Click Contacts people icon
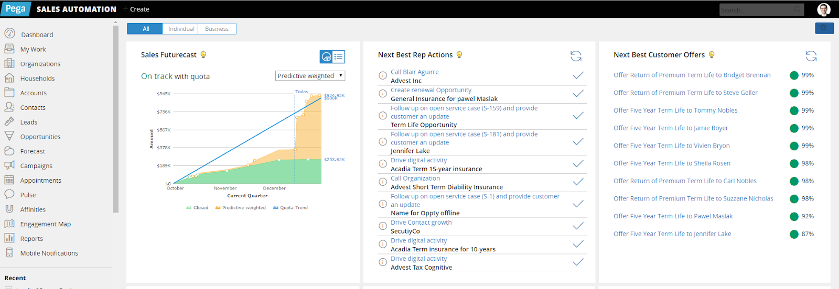The width and height of the screenshot is (839, 289). click(9, 107)
